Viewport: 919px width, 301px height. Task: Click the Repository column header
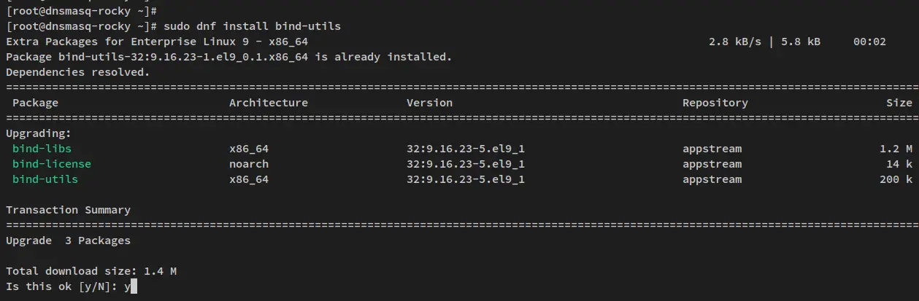pos(715,103)
